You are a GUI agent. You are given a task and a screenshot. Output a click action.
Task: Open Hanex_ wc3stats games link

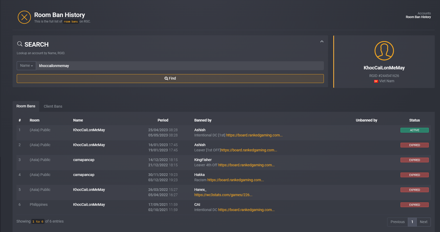[x=223, y=195]
